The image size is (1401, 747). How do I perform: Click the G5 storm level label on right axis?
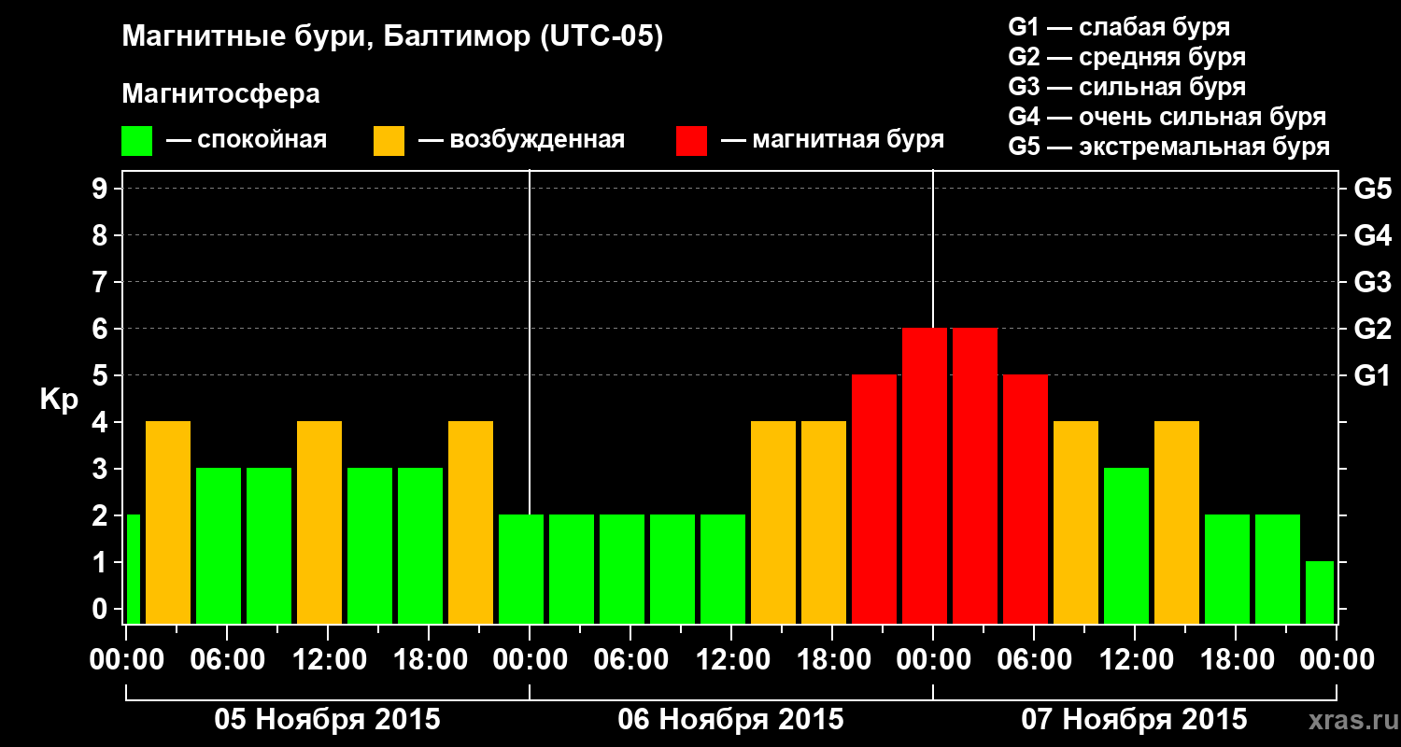click(1372, 189)
